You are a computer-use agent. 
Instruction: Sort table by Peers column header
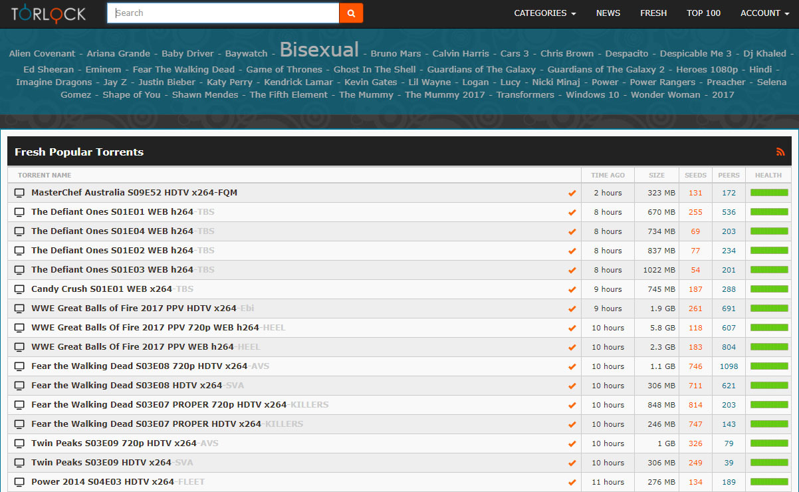pyautogui.click(x=729, y=176)
